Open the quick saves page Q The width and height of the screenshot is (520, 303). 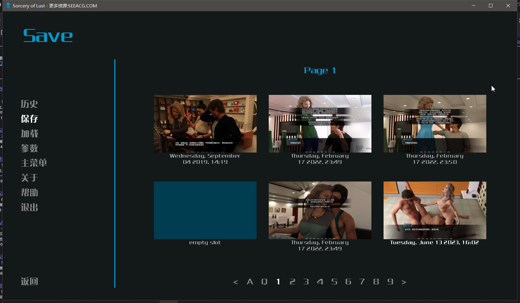point(264,282)
